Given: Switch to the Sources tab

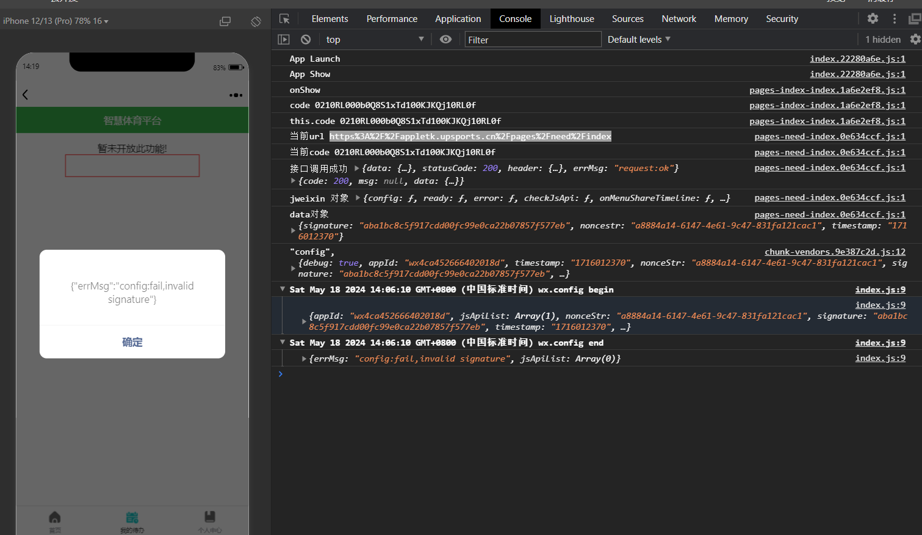Looking at the screenshot, I should coord(627,19).
